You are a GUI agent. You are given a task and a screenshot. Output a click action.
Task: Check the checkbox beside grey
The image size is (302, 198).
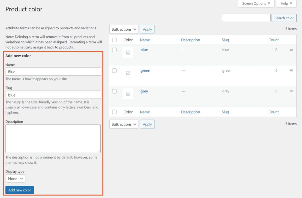[x=114, y=91]
